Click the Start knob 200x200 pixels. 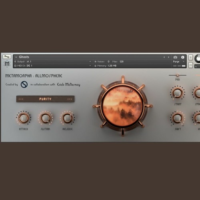click(177, 93)
